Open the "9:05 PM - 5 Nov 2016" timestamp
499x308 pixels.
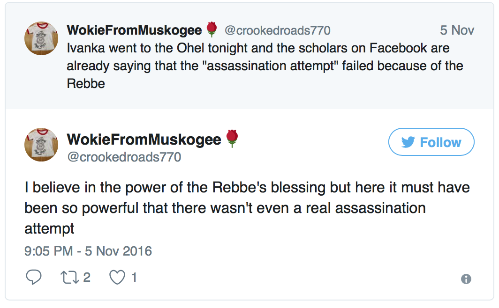(88, 251)
